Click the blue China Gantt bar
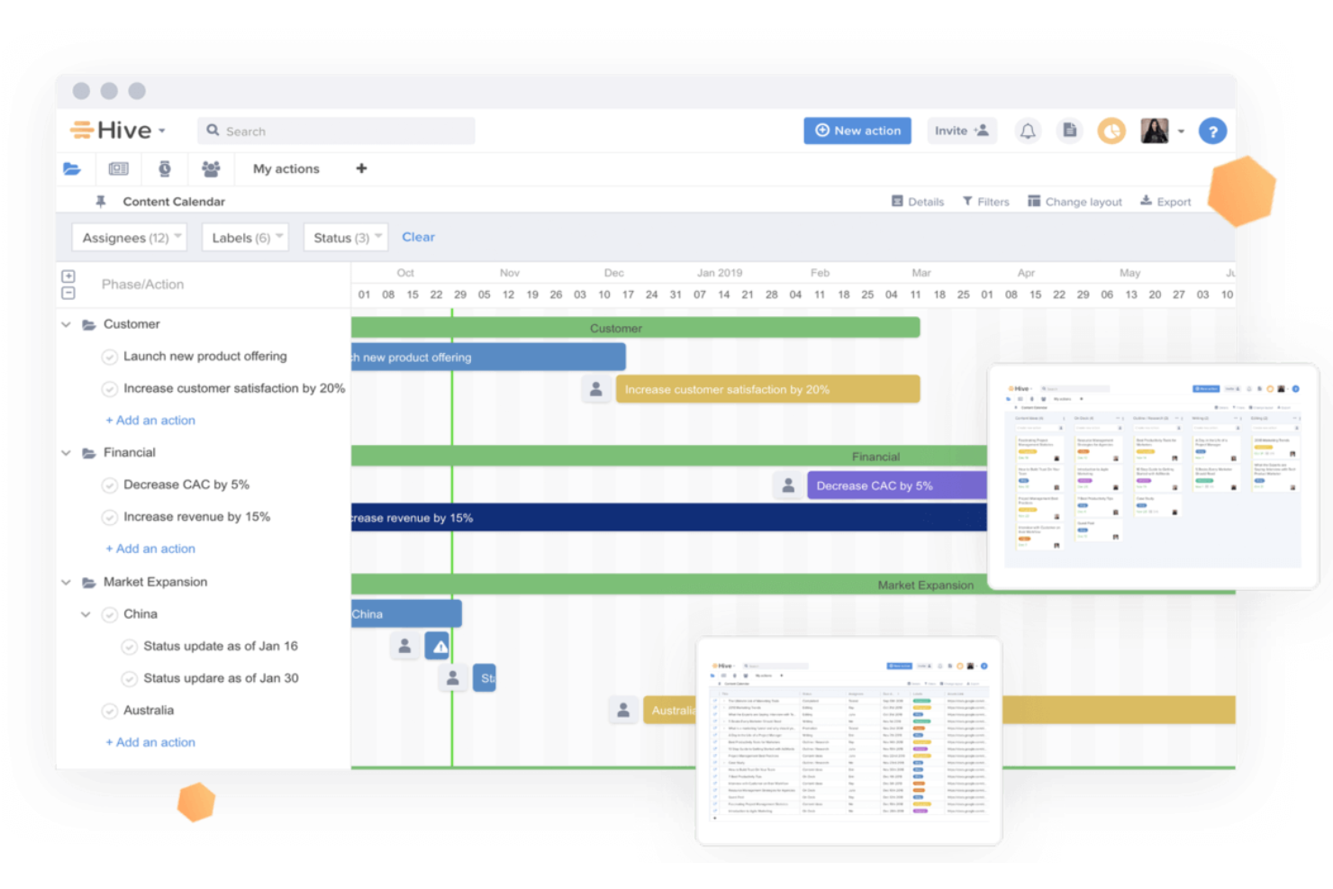This screenshot has width=1333, height=889. [x=406, y=613]
